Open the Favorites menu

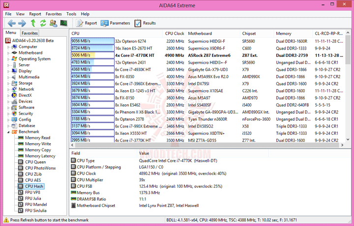(54, 14)
